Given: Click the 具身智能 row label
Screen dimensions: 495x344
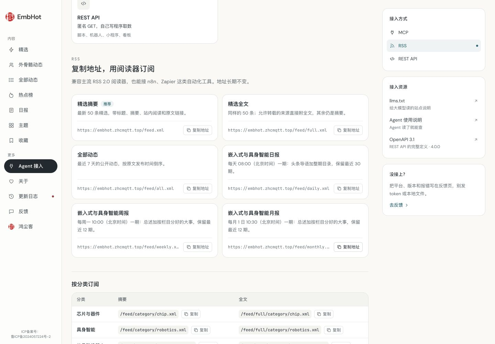Looking at the screenshot, I should 86,330.
